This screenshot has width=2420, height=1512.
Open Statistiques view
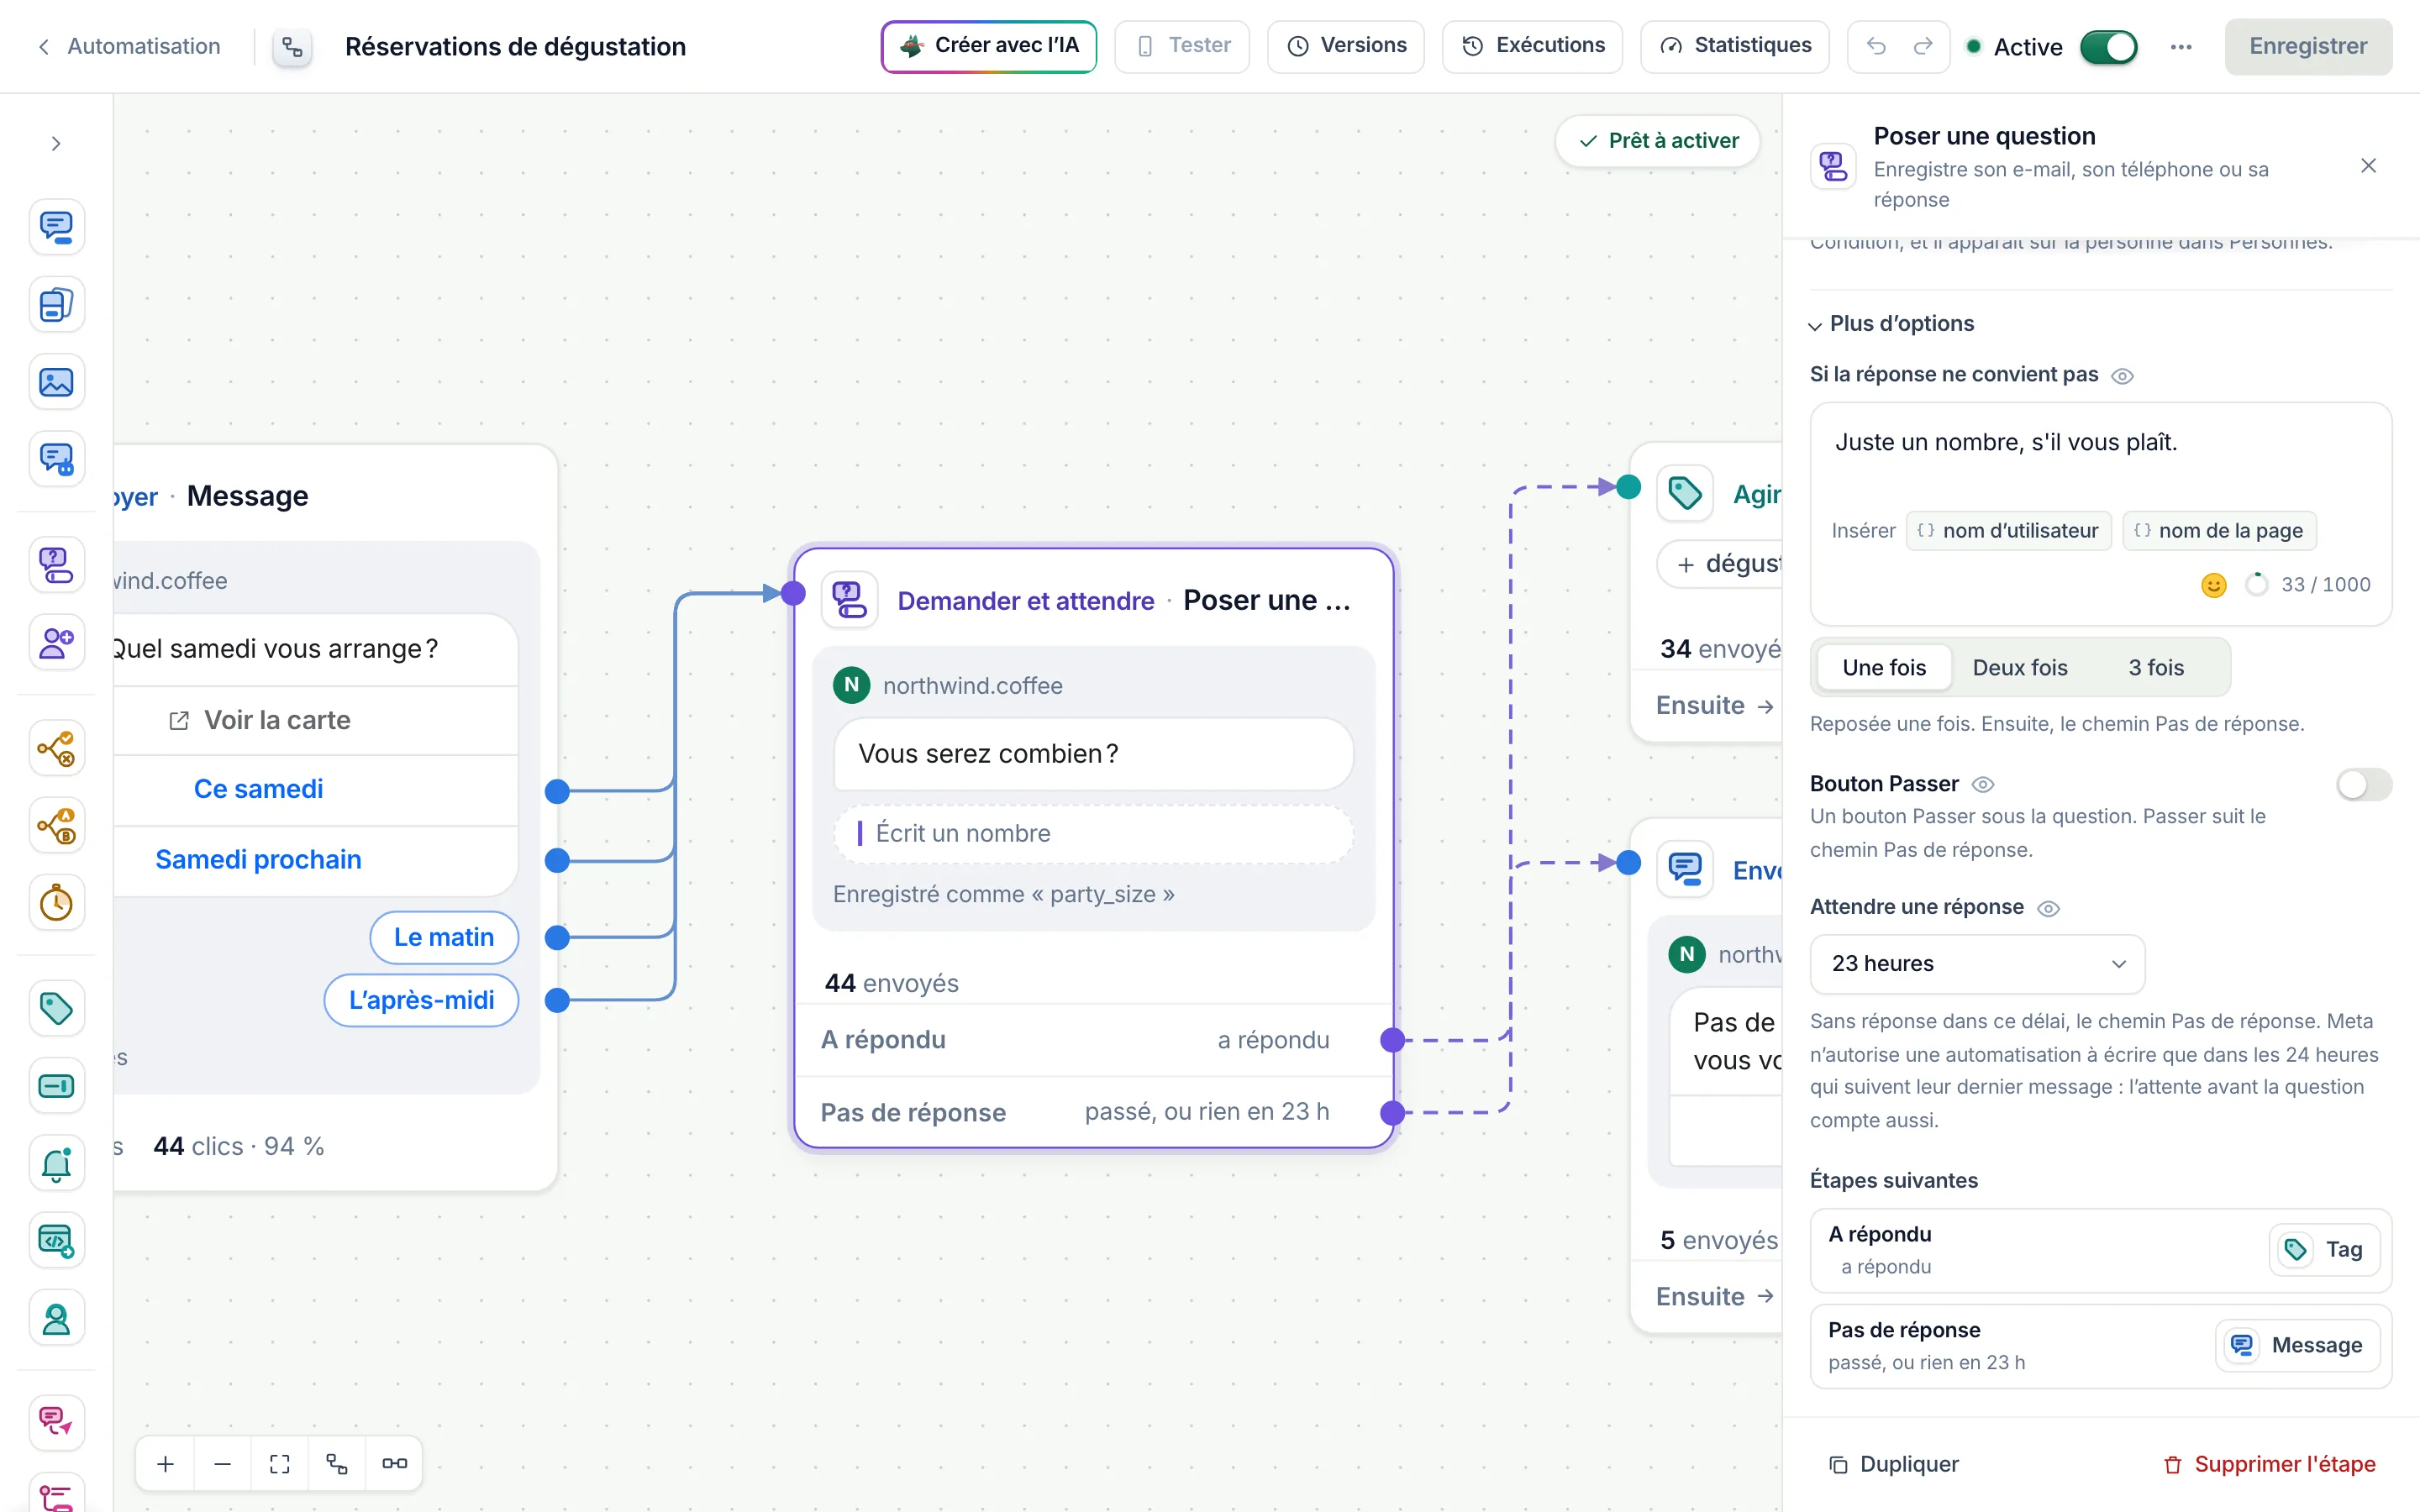(x=1734, y=46)
